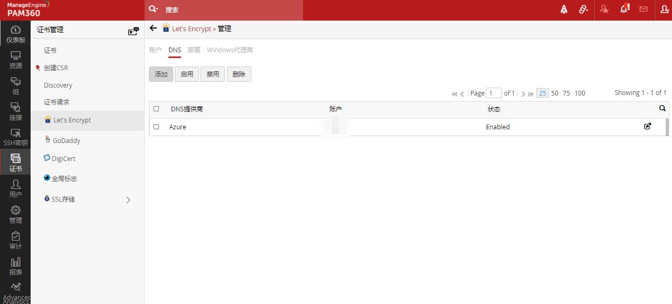Expand the SSL存储 submenu arrow
672x304 pixels.
pyautogui.click(x=128, y=200)
